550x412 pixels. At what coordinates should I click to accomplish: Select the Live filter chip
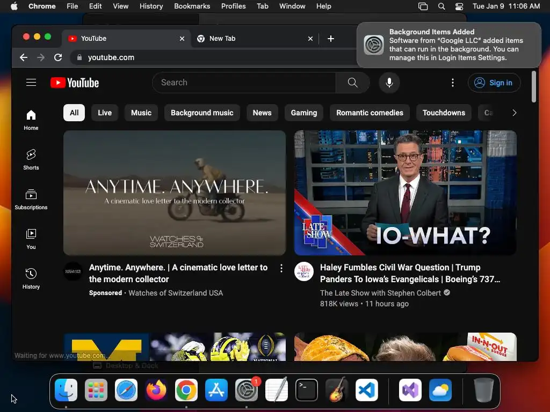(x=105, y=113)
